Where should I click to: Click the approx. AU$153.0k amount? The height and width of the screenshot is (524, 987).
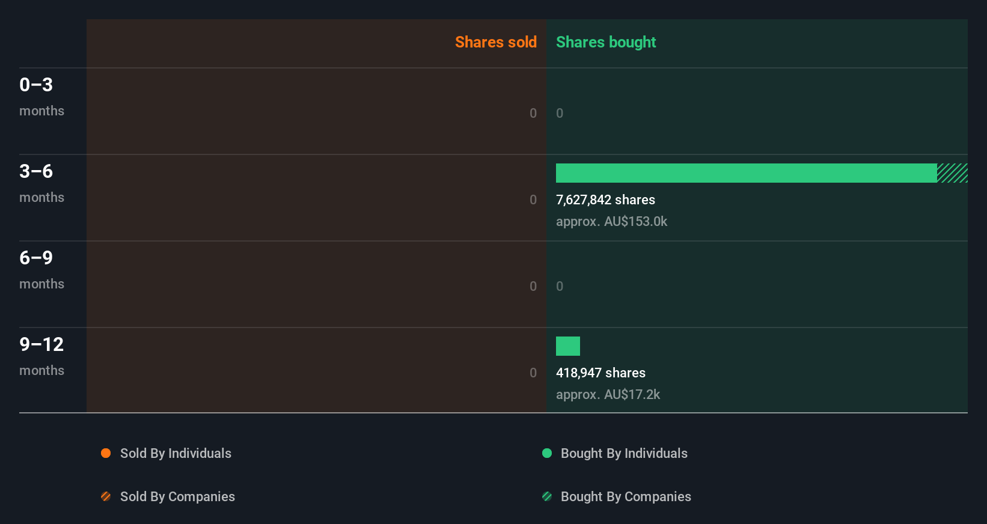click(611, 221)
